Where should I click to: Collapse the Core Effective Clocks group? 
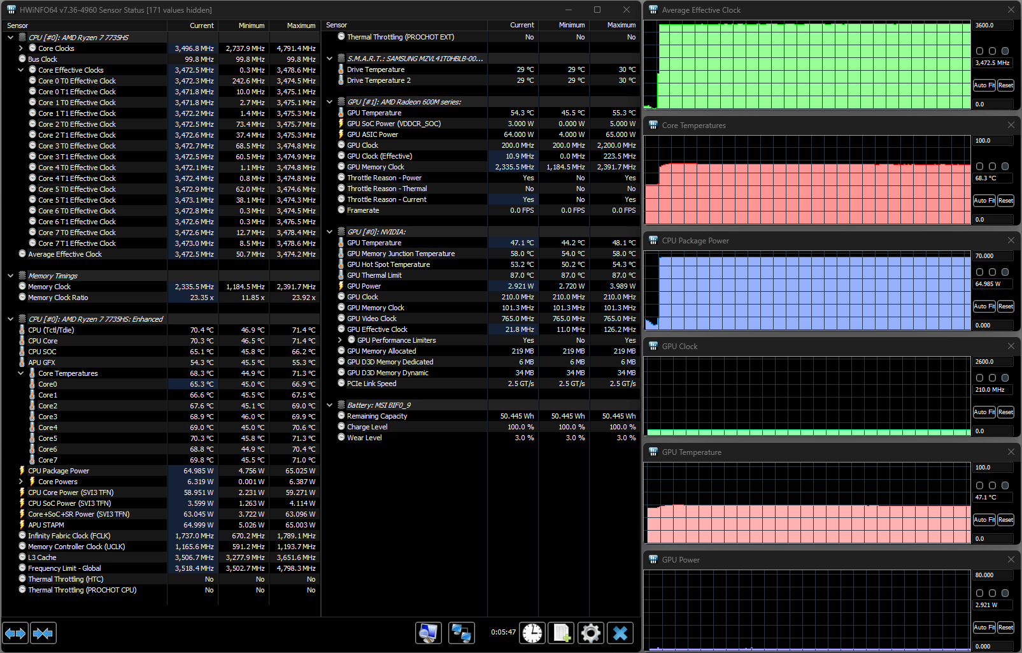[x=21, y=70]
